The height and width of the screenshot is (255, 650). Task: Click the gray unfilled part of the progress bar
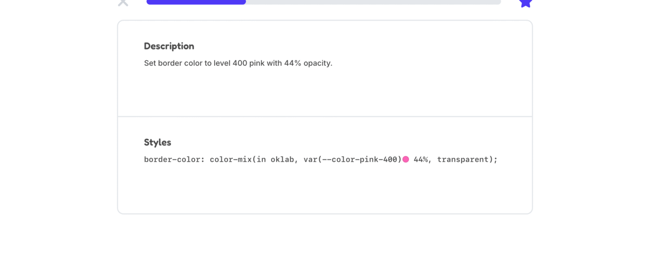[373, 2]
